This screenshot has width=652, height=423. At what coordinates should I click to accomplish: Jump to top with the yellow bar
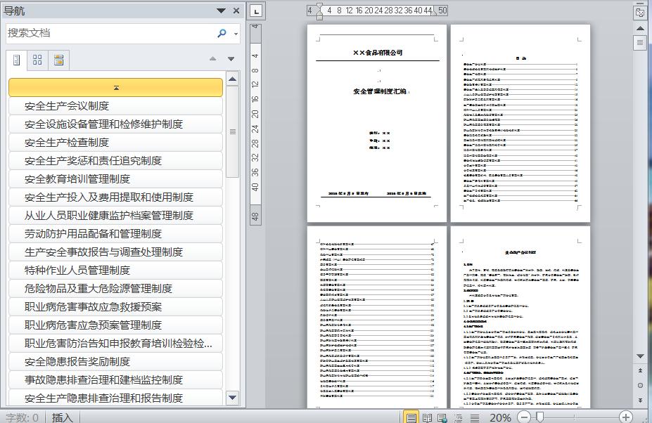pyautogui.click(x=115, y=87)
